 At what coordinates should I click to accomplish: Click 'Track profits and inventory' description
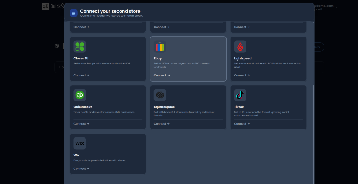coord(104,112)
